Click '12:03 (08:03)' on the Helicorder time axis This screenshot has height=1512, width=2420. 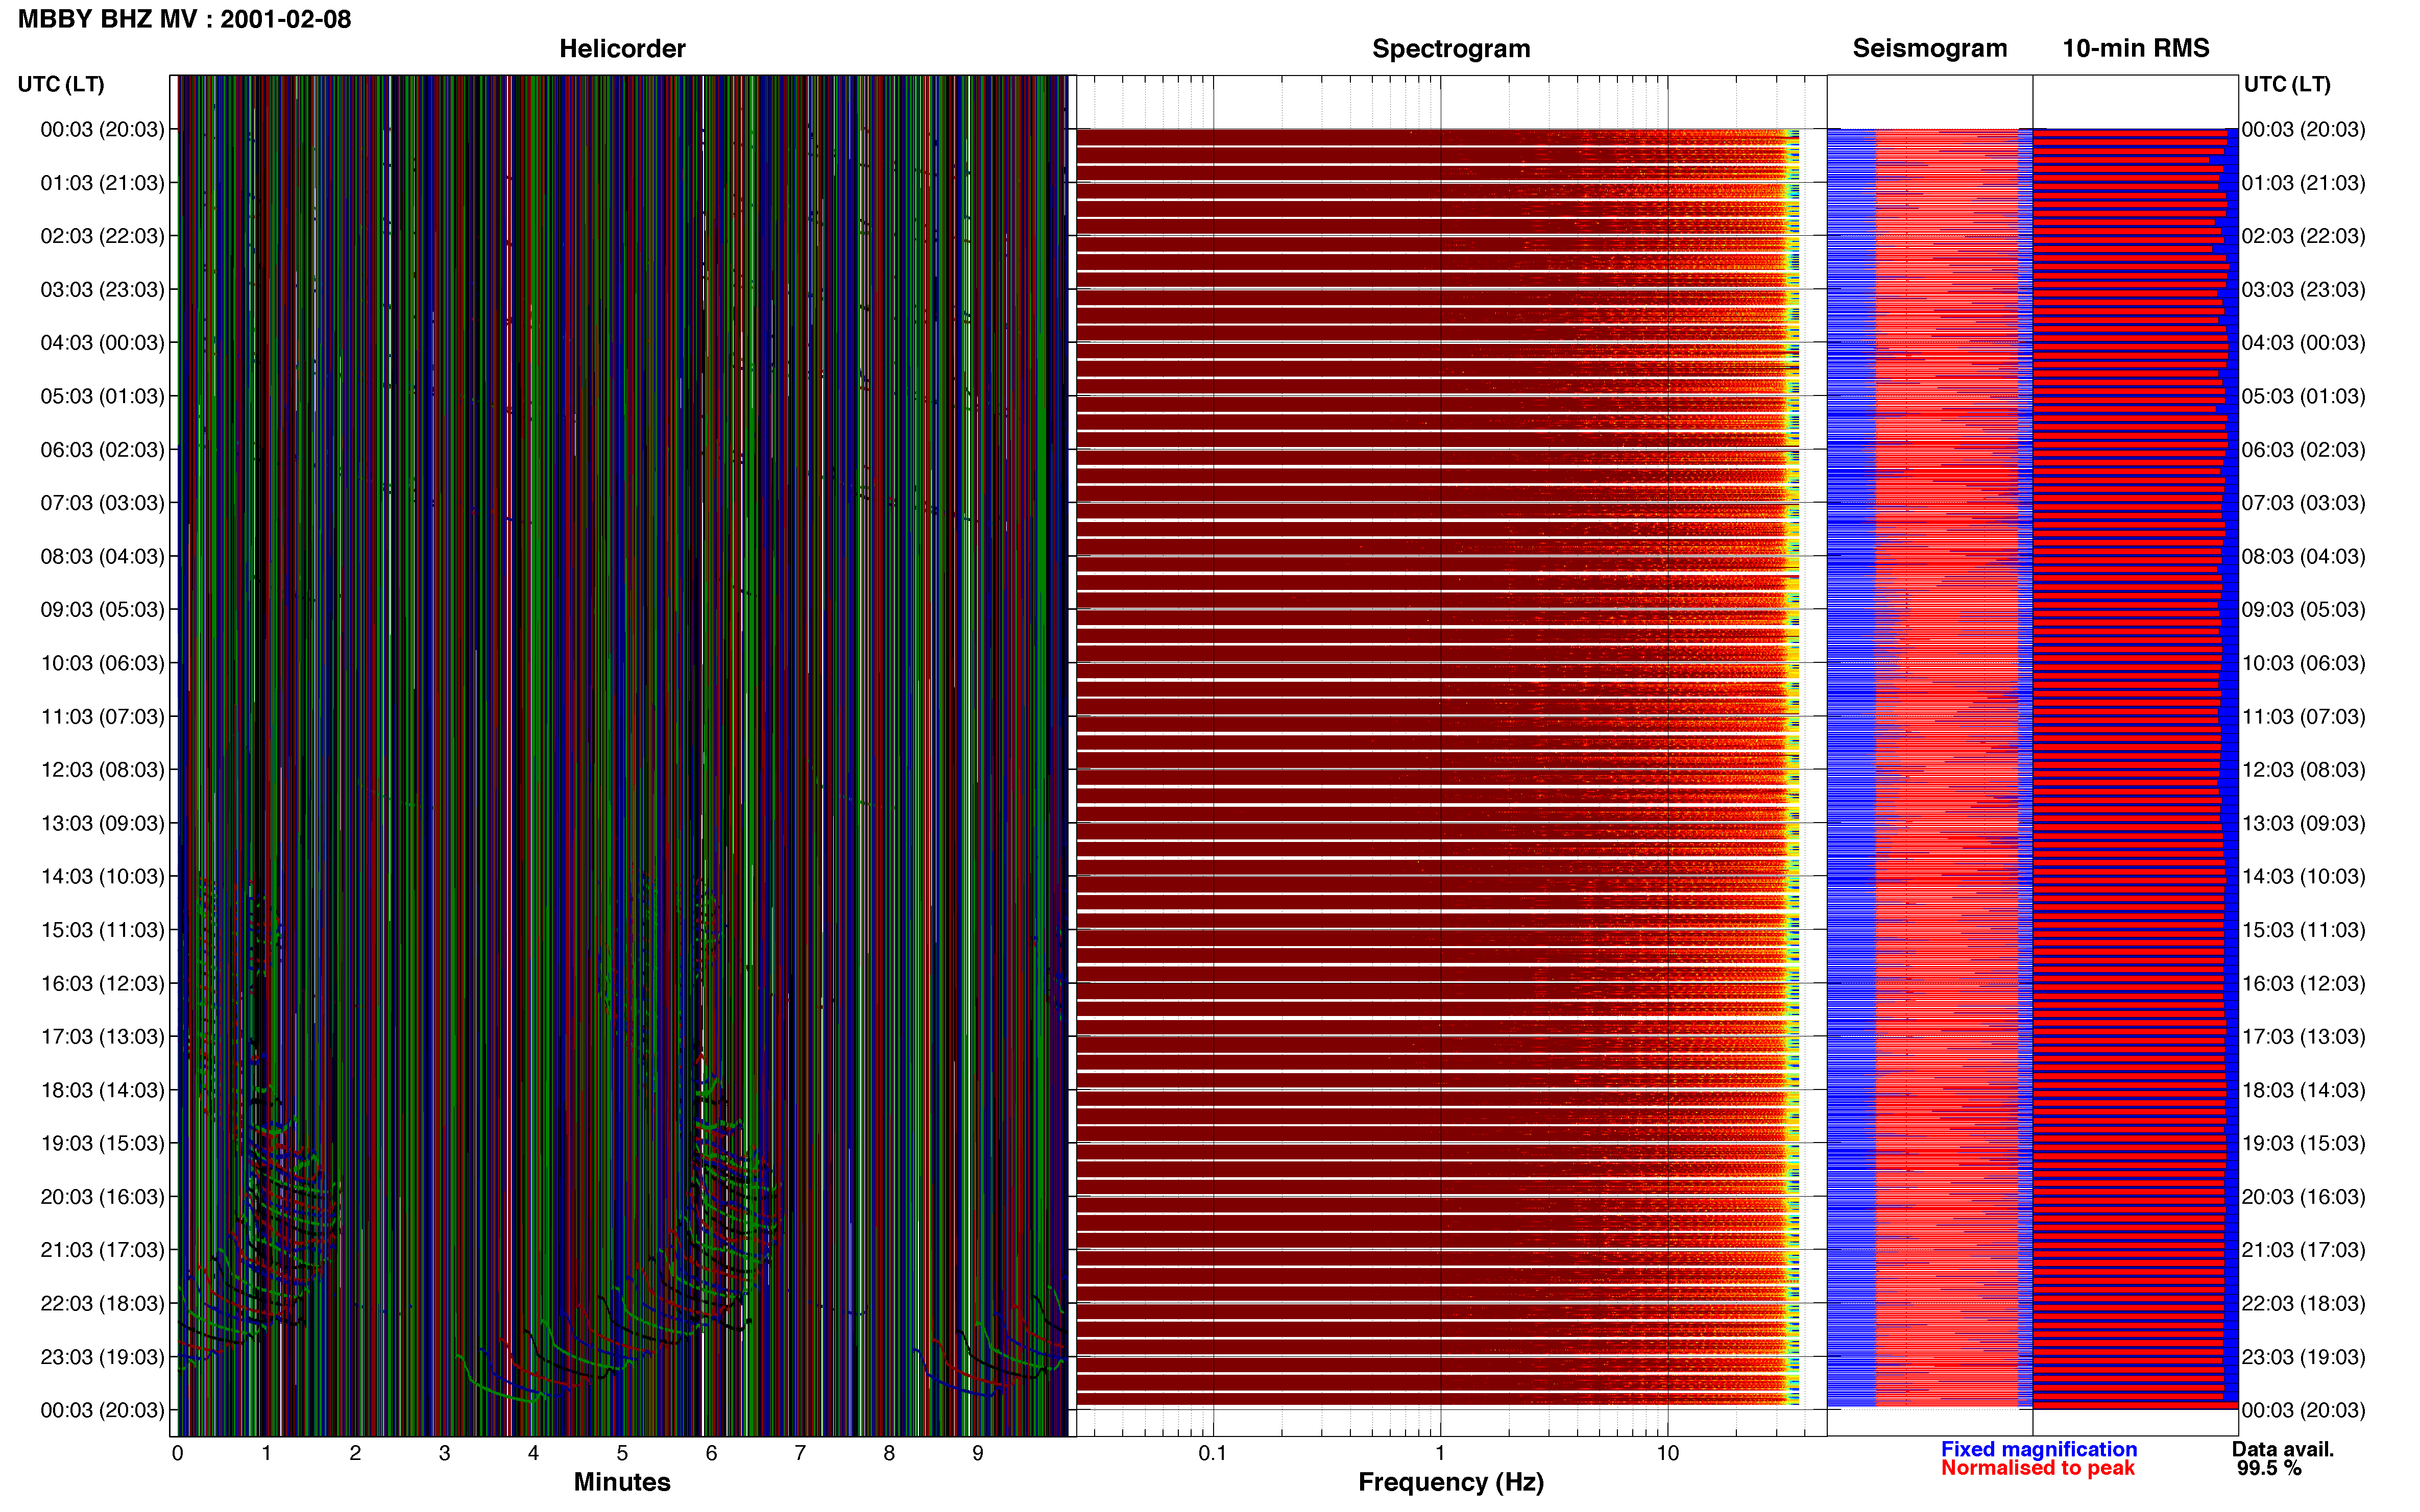pos(102,770)
